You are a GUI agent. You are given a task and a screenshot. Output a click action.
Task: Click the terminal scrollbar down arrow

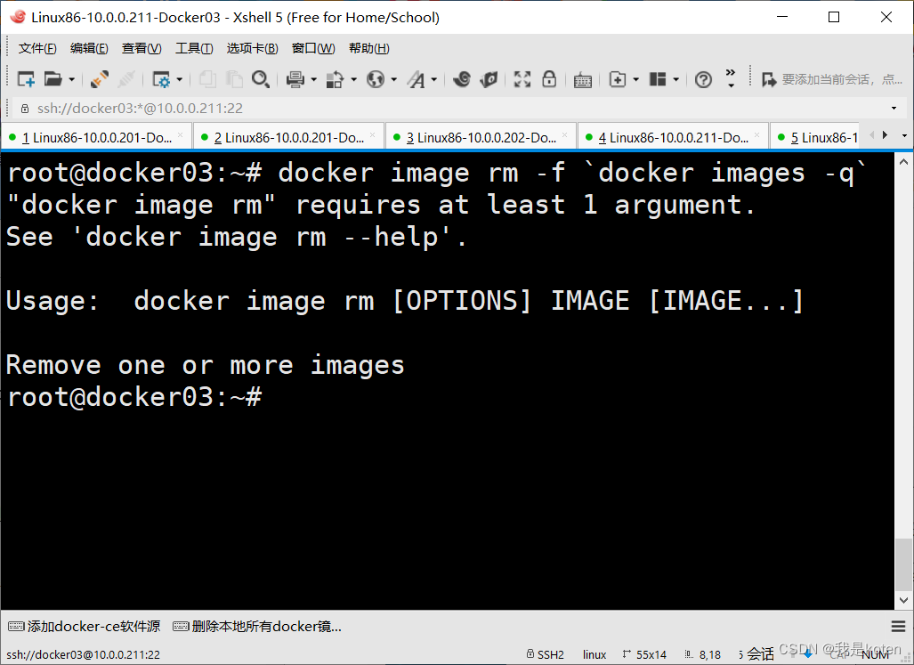[903, 600]
